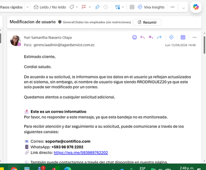This screenshot has width=206, height=170.
Task: Click the message scrollbar up arrow
Action: pyautogui.click(x=204, y=33)
